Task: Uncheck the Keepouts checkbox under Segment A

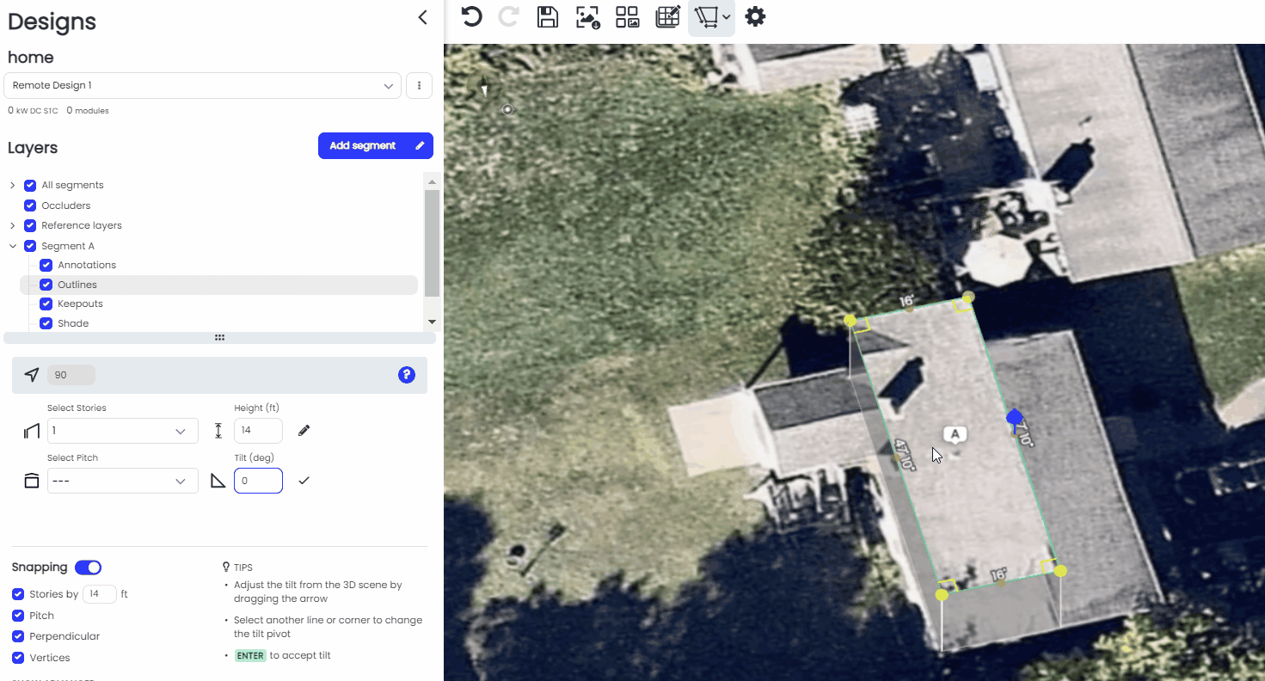Action: click(x=46, y=303)
